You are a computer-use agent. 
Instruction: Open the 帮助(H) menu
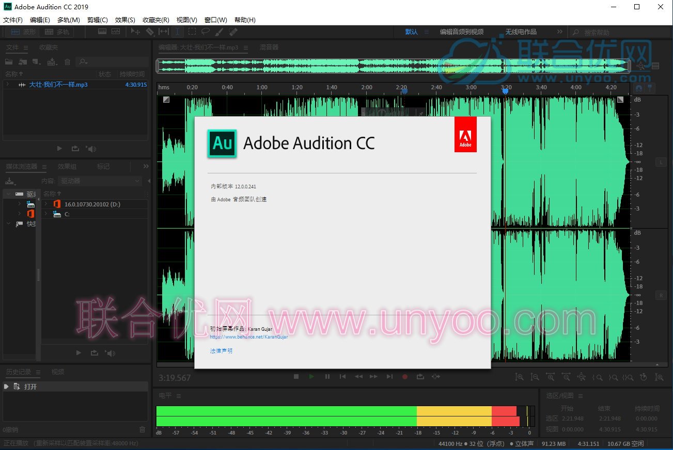pyautogui.click(x=245, y=20)
